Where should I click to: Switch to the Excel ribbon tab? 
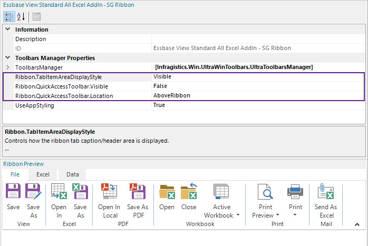43,174
